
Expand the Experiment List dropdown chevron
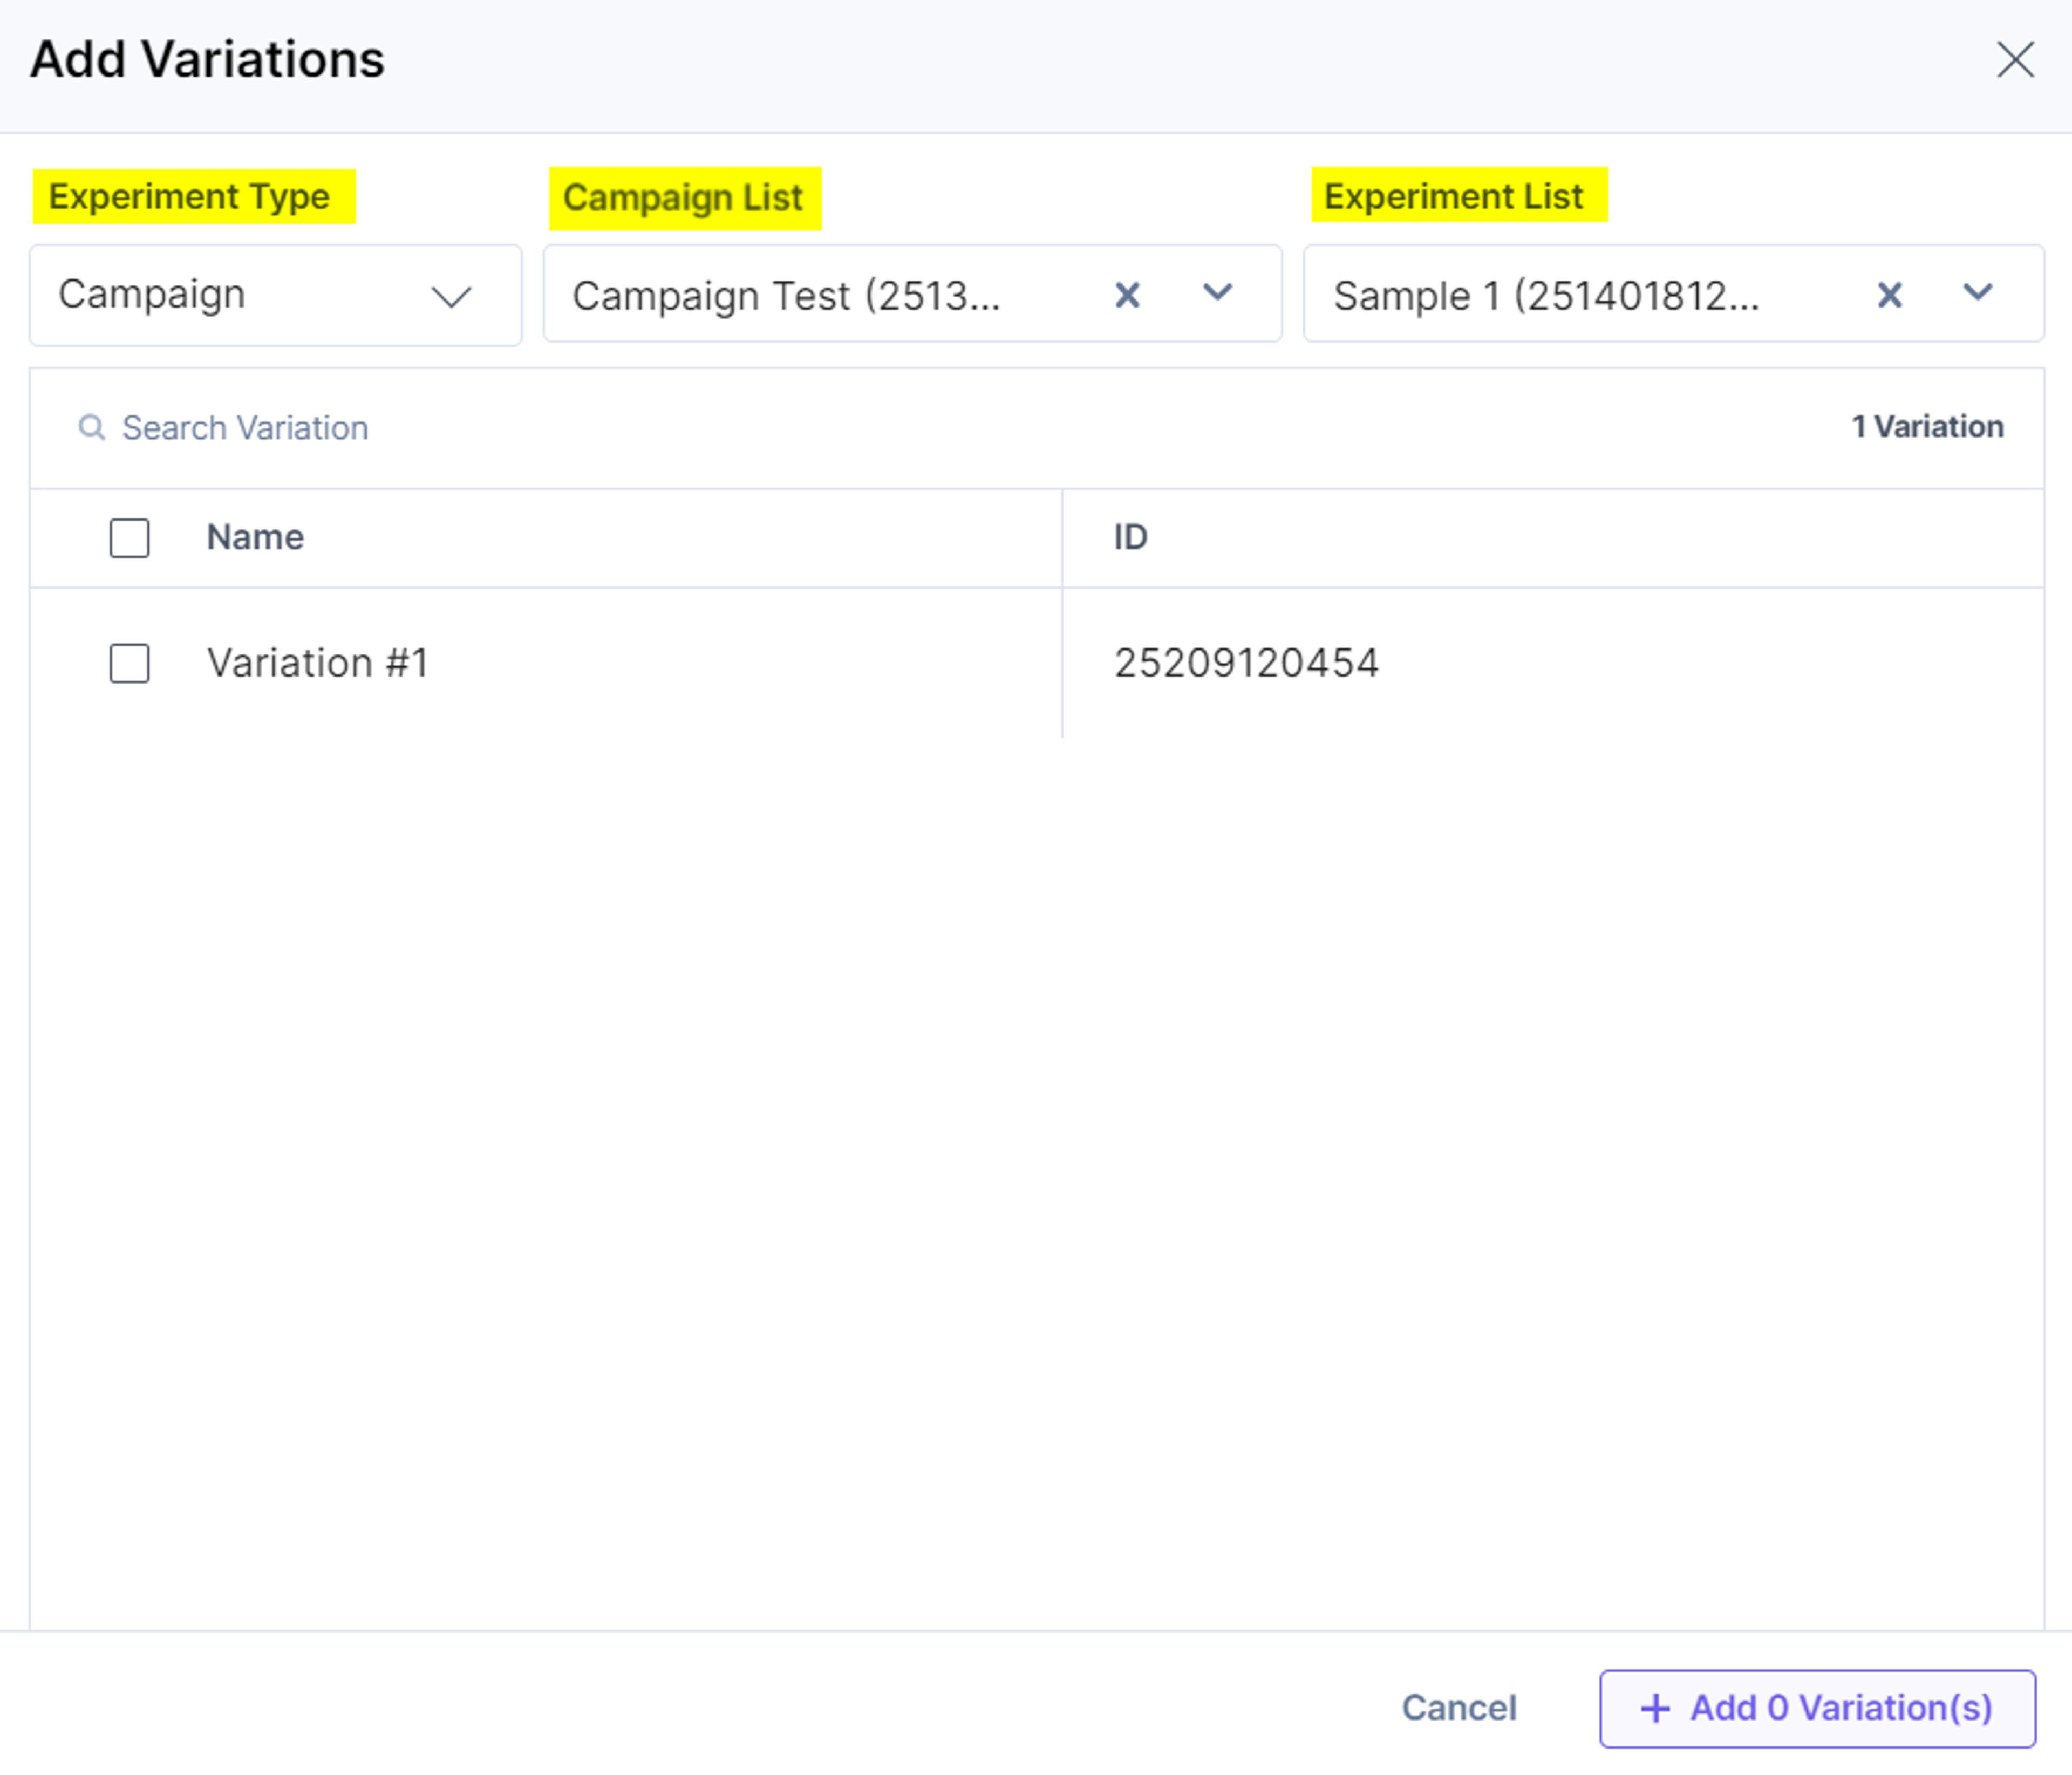pyautogui.click(x=1978, y=293)
